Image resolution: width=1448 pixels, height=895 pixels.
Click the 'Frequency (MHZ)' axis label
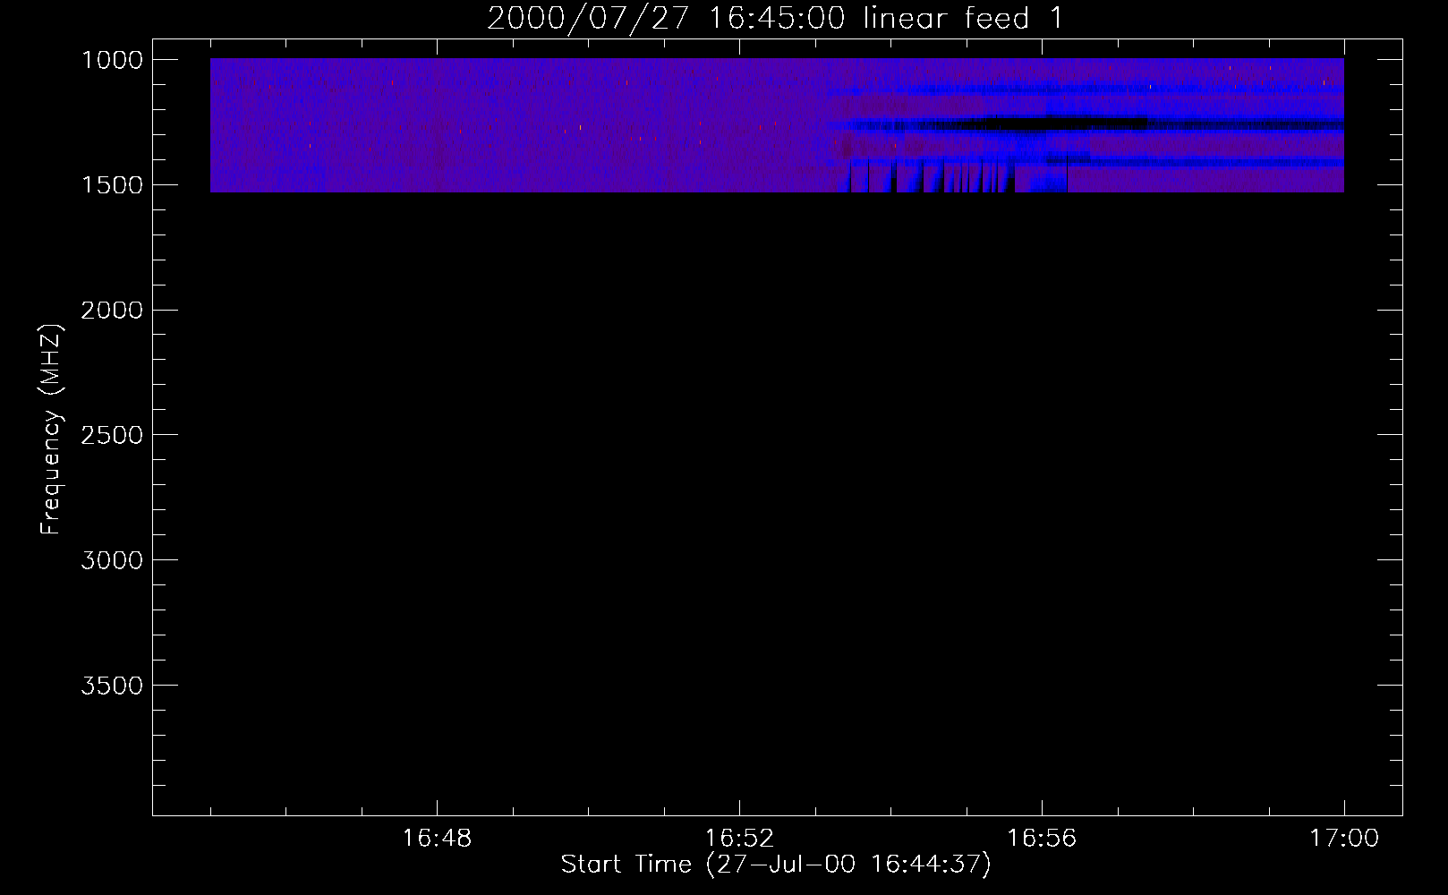pos(51,430)
